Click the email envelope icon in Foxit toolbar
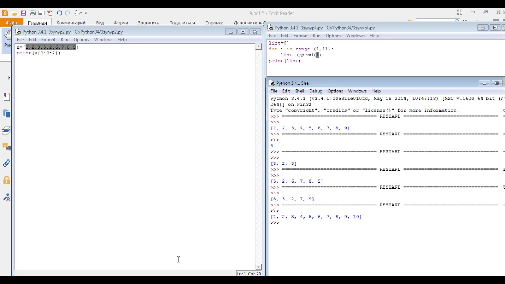This screenshot has height=284, width=505. (x=41, y=13)
